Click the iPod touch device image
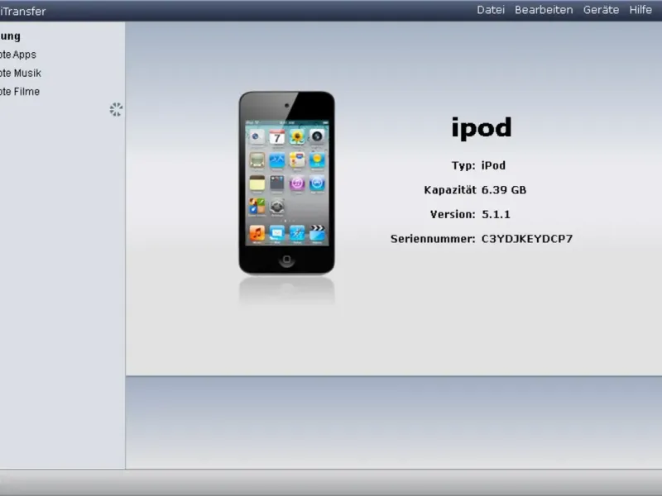This screenshot has width=662, height=496. tap(286, 183)
